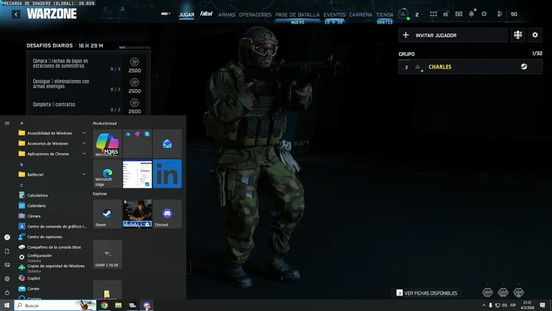Click the player rank emblem in header
Screen dimensions: 552x311
(403, 14)
